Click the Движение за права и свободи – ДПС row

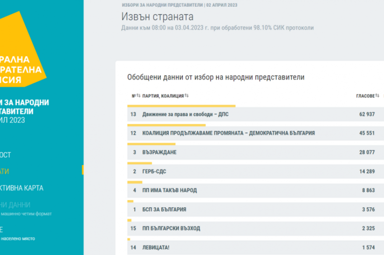185,114
